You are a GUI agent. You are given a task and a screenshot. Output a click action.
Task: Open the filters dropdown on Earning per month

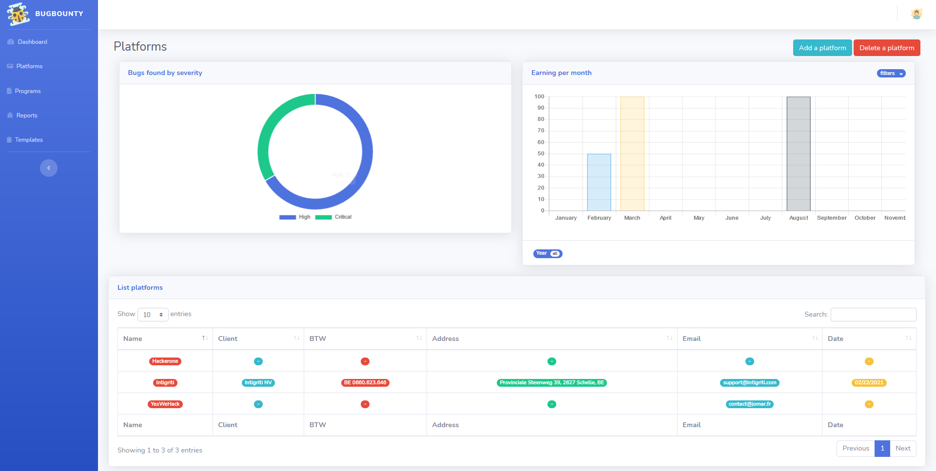click(x=891, y=74)
